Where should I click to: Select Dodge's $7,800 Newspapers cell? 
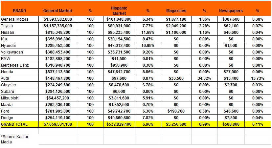[231, 118]
